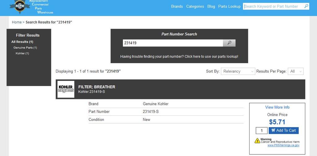Screen dimensions: 317x156
Task: Click the Kohler 231419-S subtitle
Action: point(92,92)
